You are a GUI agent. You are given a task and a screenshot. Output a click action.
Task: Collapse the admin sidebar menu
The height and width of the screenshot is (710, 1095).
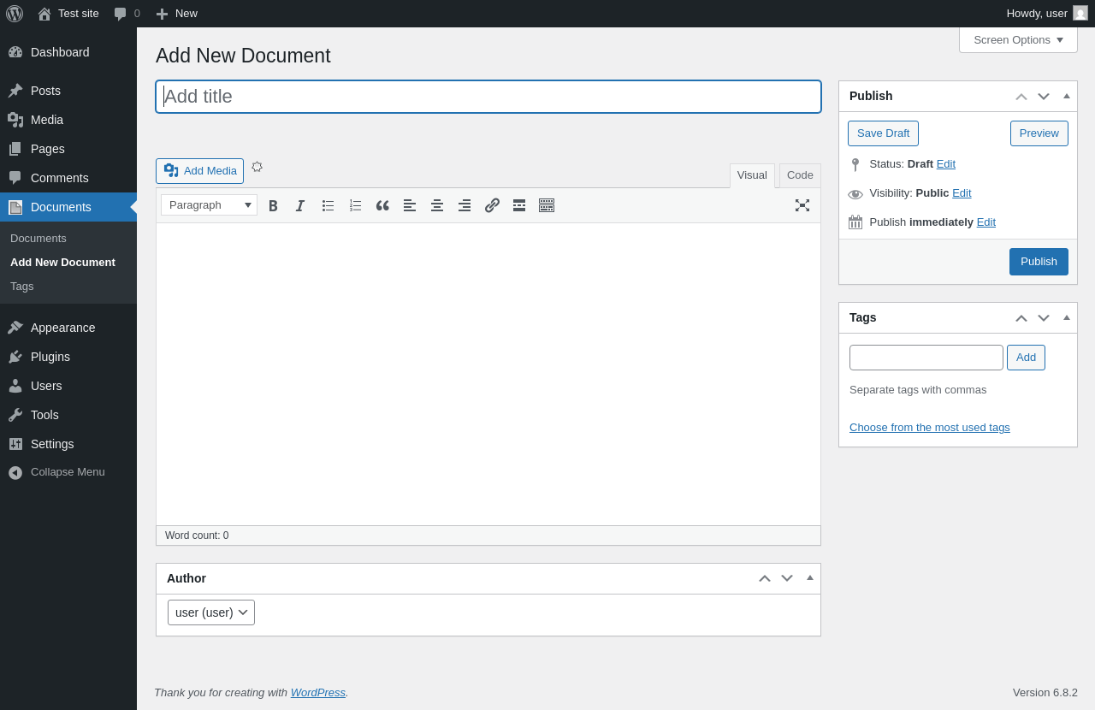pos(68,472)
